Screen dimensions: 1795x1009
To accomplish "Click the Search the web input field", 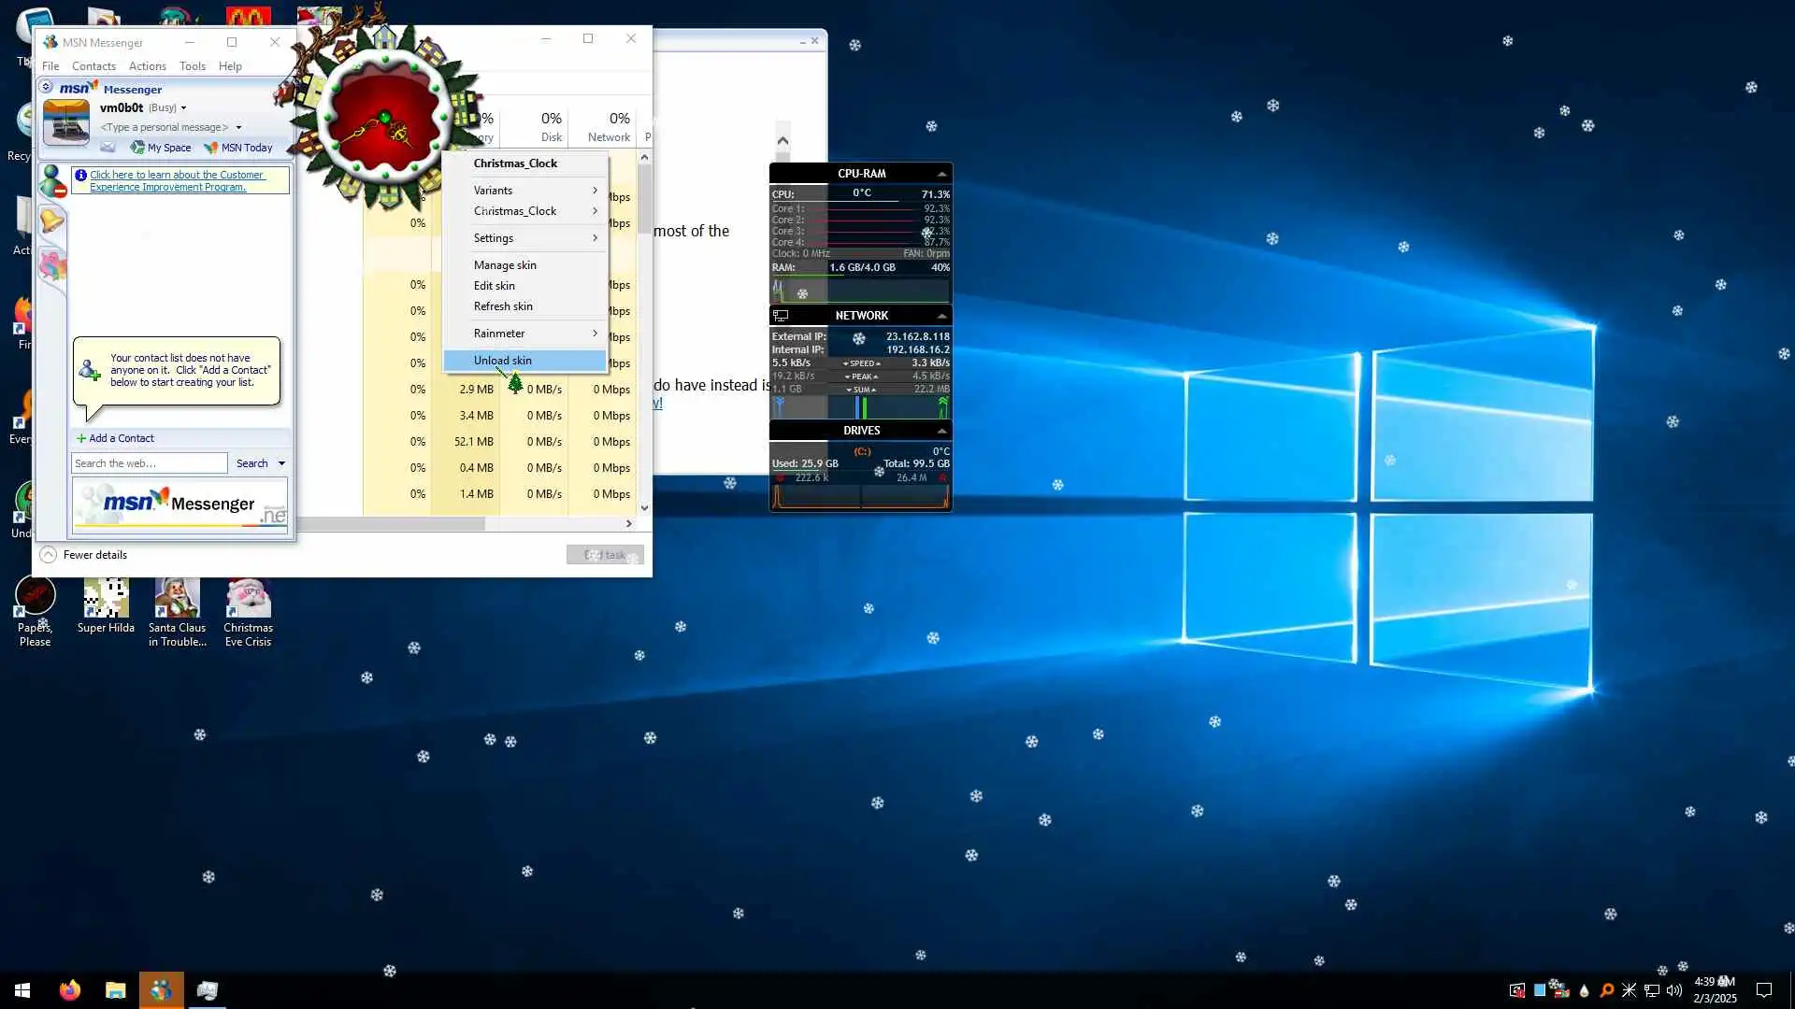I will (x=149, y=463).
